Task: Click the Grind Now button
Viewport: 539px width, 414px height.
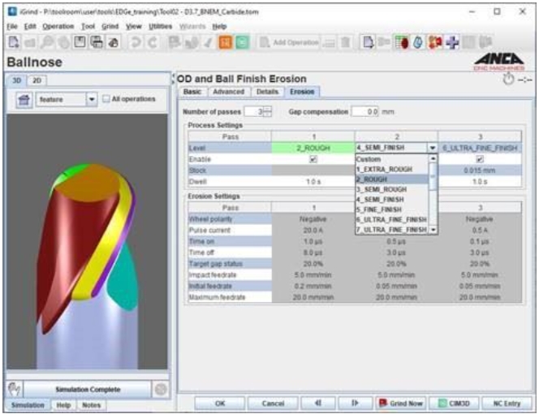Action: 401,403
